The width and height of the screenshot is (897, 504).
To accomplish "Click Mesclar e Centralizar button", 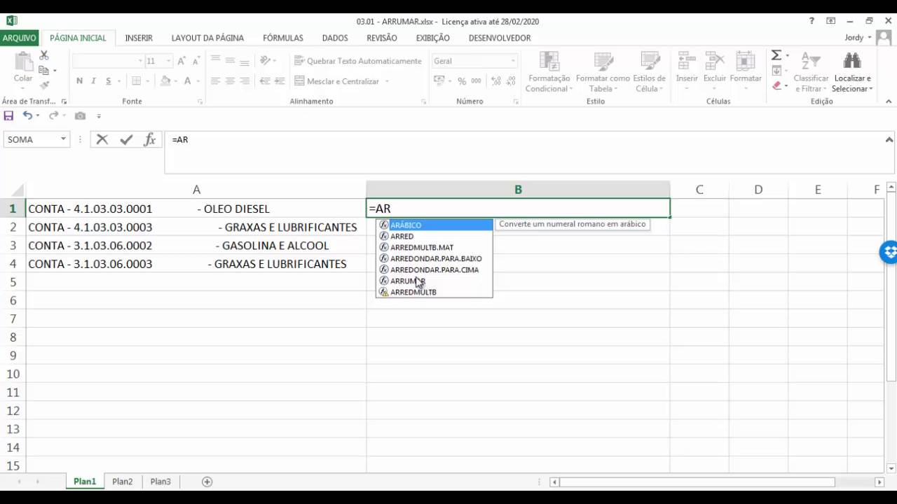I will (x=337, y=81).
